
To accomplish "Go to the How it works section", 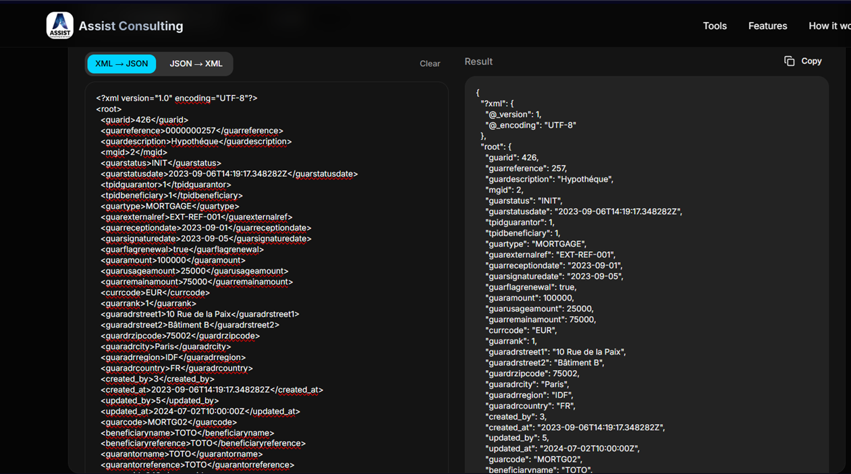I will tap(829, 26).
